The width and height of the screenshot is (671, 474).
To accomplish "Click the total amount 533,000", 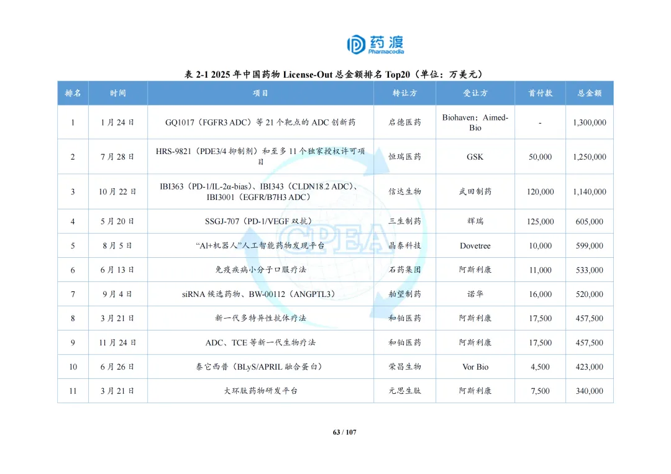I will coord(589,270).
